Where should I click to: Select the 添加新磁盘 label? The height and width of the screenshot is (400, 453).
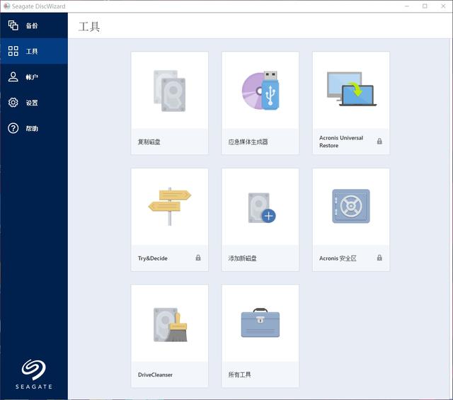tap(242, 258)
